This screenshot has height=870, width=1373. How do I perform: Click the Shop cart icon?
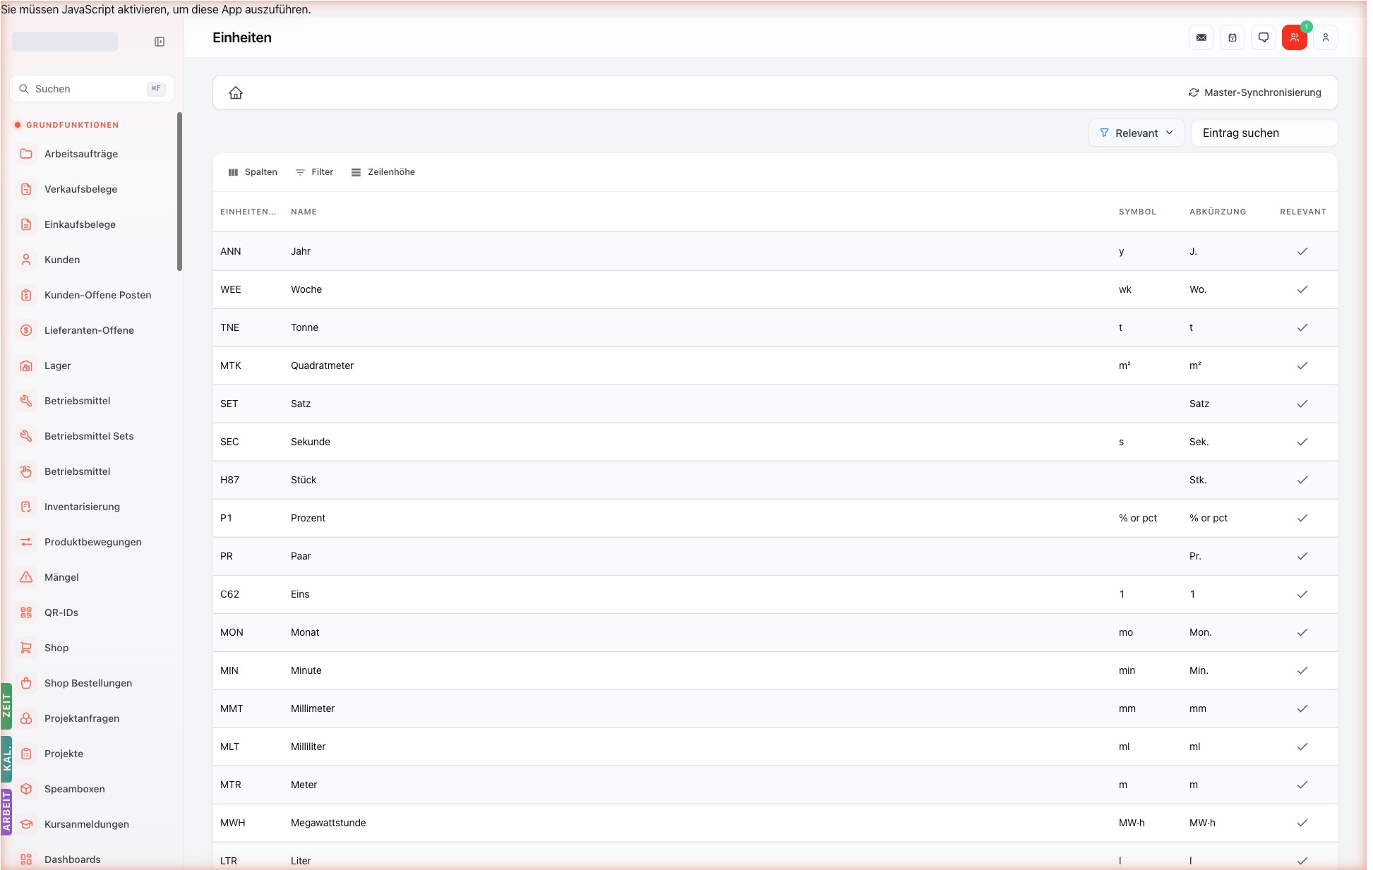click(x=26, y=648)
